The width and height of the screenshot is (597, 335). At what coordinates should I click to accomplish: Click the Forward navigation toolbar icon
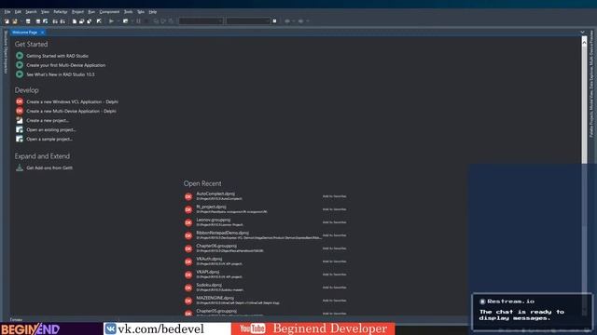click(300, 21)
